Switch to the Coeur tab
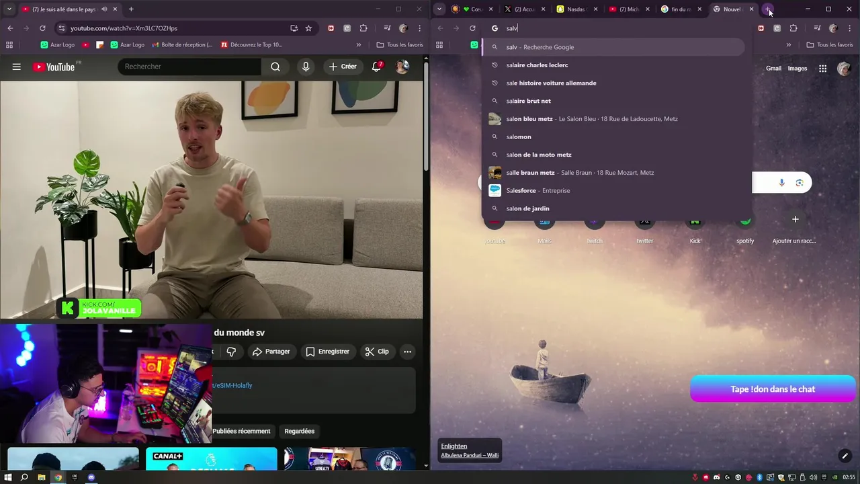 click(472, 9)
